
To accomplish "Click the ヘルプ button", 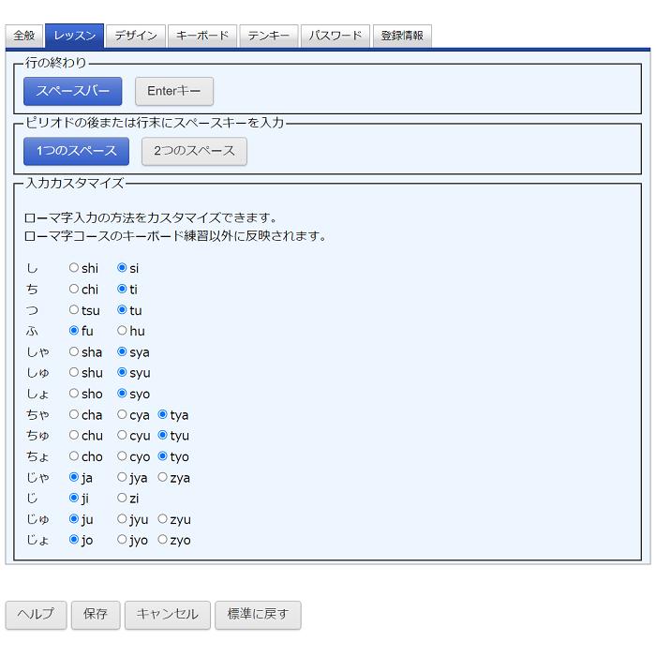I will [x=36, y=615].
